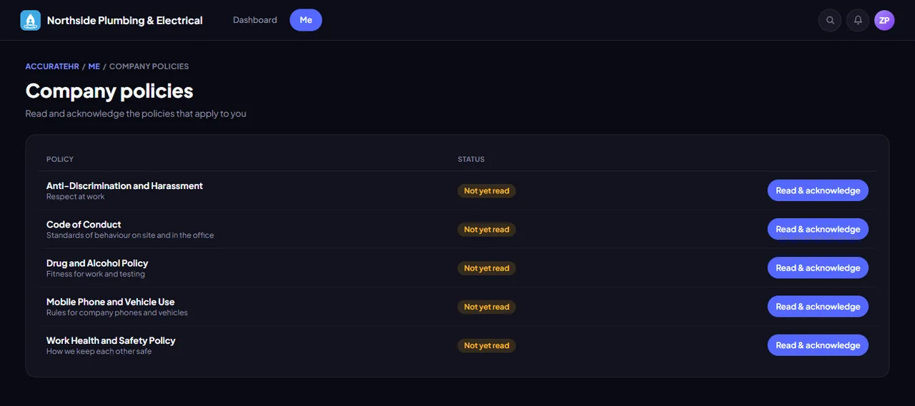Image resolution: width=915 pixels, height=406 pixels.
Task: Read & acknowledge Anti-Discrimination and Harassment policy
Action: (x=818, y=191)
